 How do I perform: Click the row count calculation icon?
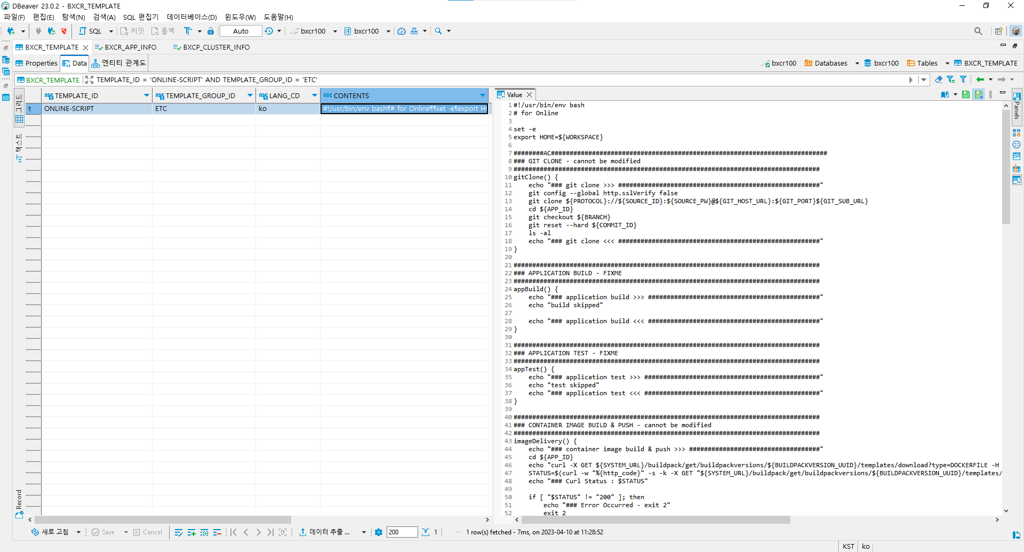tap(426, 532)
